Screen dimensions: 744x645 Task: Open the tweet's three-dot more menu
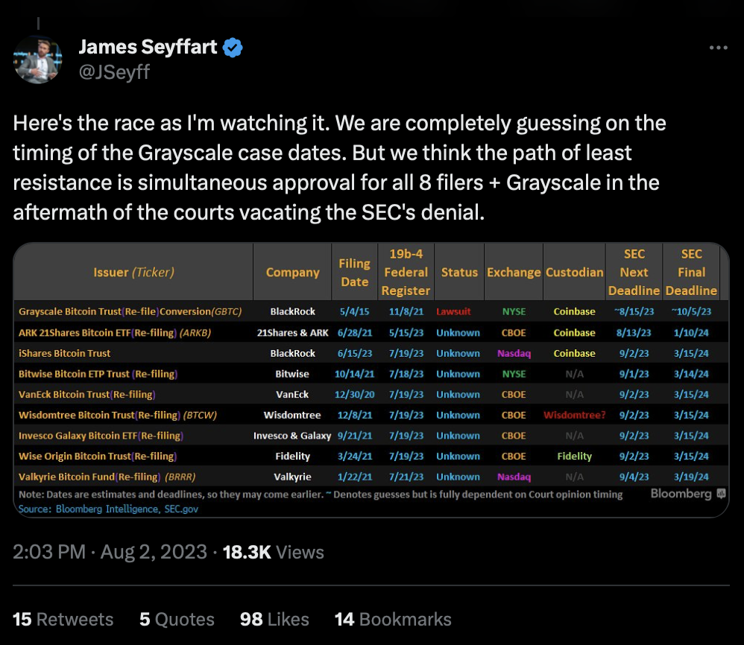pos(719,48)
